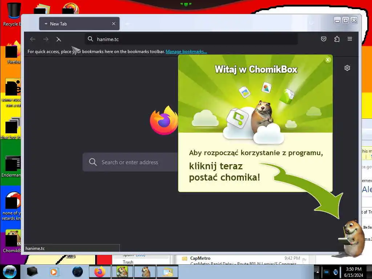
Task: Open Save to Pocket button
Action: tap(324, 39)
